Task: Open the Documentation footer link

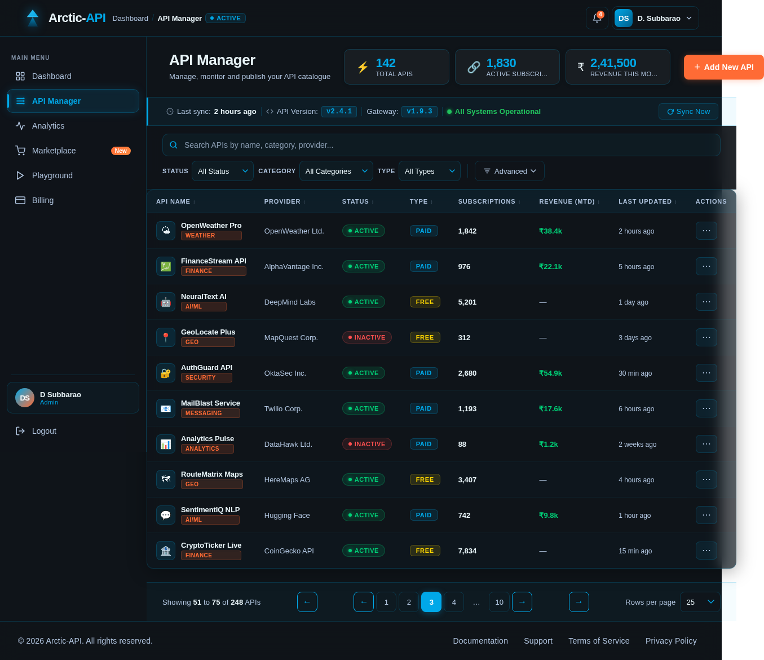Action: coord(480,641)
